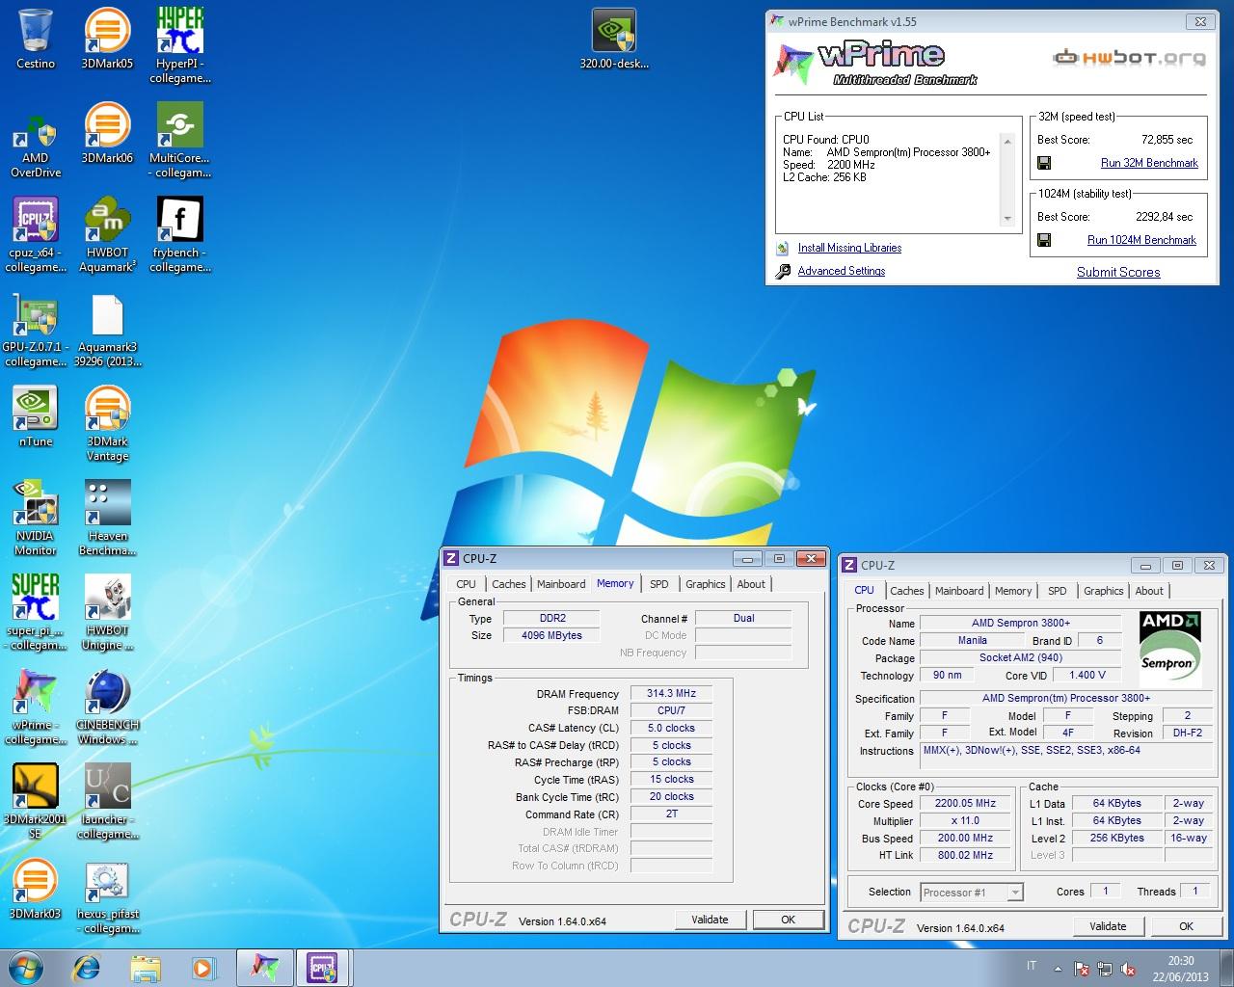Open the GPU-Z.0.7.1 desktop shortcut
This screenshot has width=1234, height=987.
[36, 329]
